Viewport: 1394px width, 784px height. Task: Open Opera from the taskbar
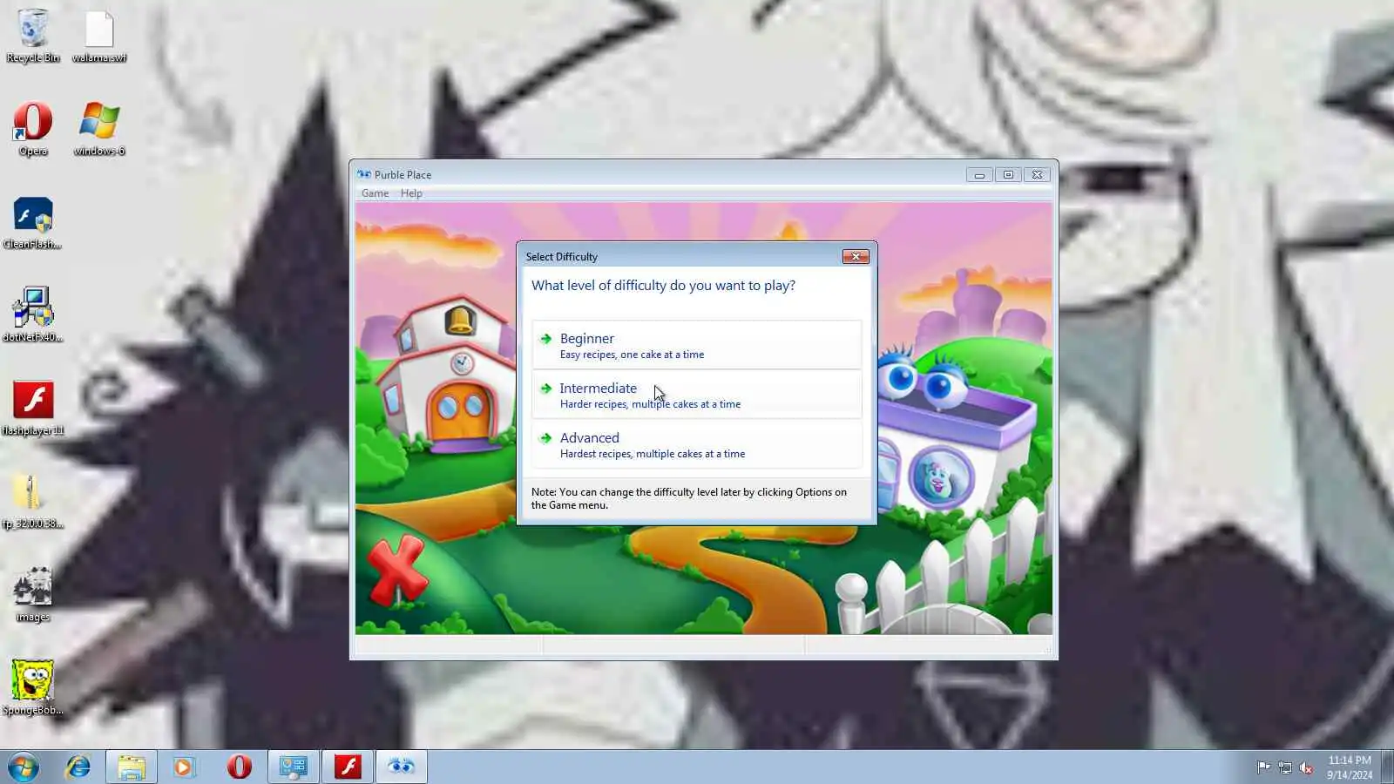tap(239, 767)
